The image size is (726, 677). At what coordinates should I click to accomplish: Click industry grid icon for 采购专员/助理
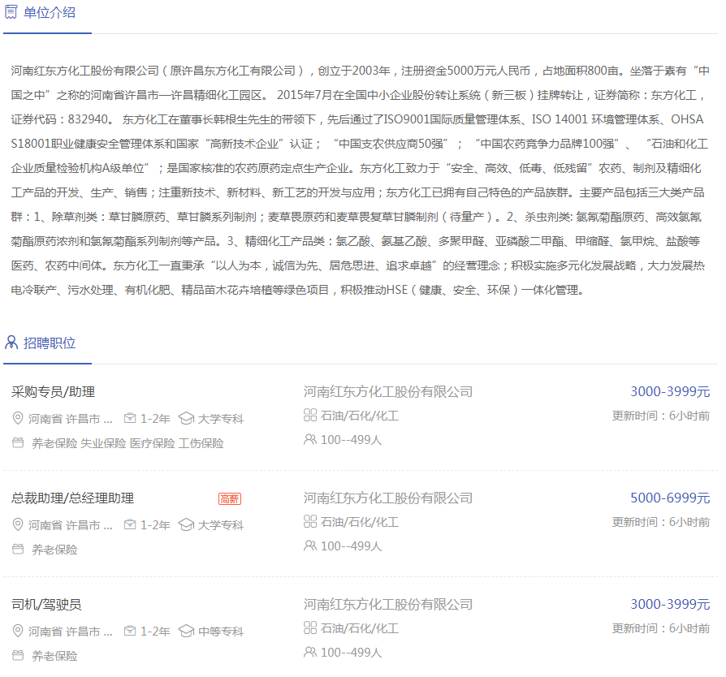(310, 415)
